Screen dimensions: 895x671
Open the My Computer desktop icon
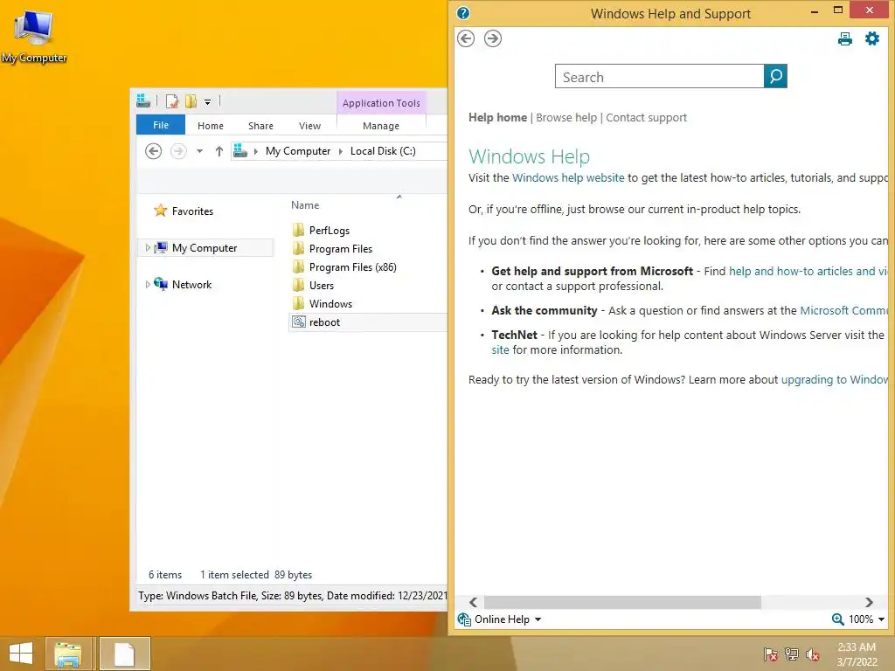(33, 35)
